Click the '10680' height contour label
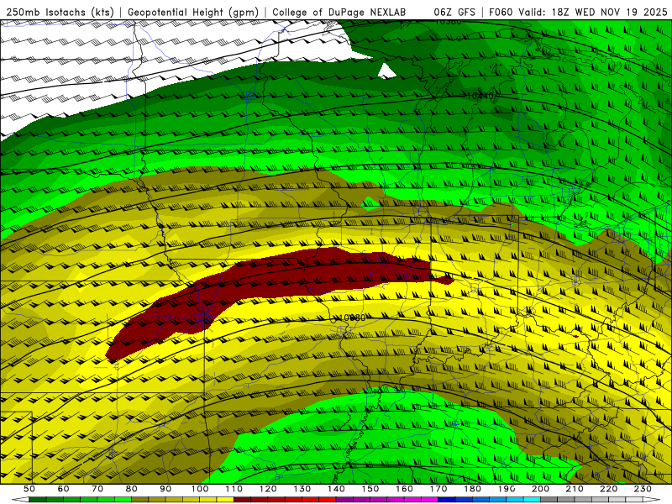672x504 pixels. click(x=352, y=318)
